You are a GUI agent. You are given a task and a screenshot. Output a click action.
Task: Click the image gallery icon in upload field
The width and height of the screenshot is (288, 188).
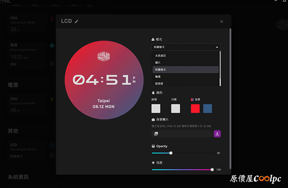click(156, 134)
